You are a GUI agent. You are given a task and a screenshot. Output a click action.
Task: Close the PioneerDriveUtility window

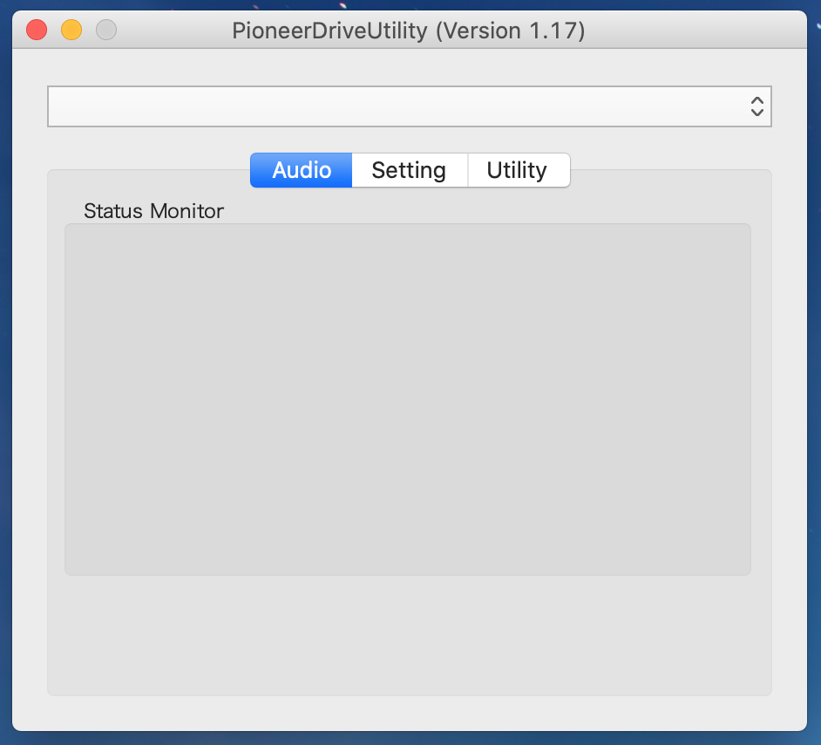[37, 31]
